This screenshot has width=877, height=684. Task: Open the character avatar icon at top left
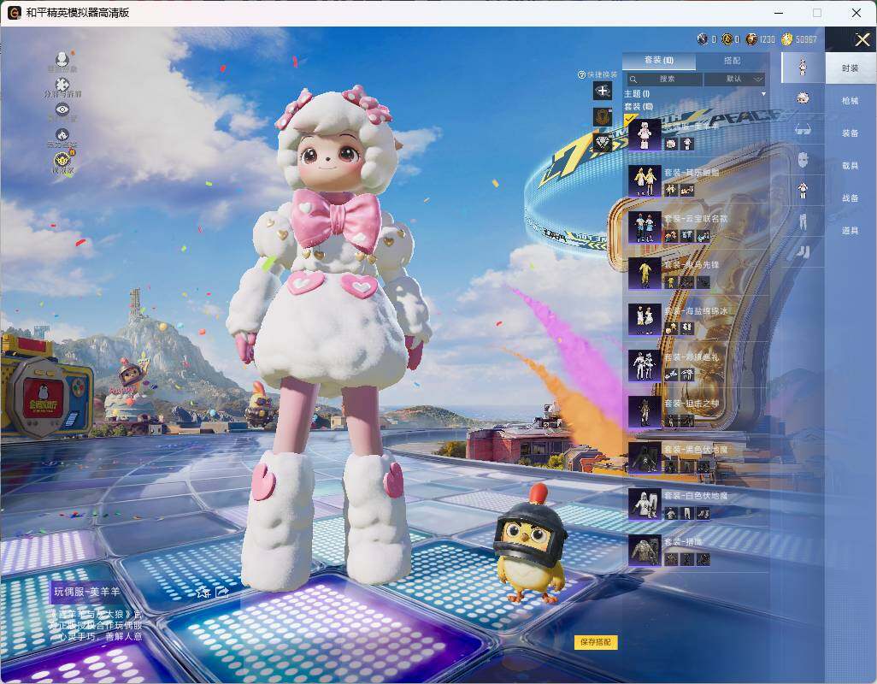click(62, 59)
